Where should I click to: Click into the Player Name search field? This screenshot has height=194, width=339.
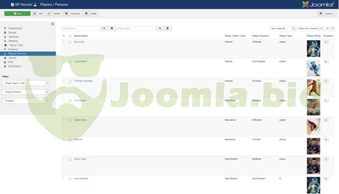pos(81,28)
